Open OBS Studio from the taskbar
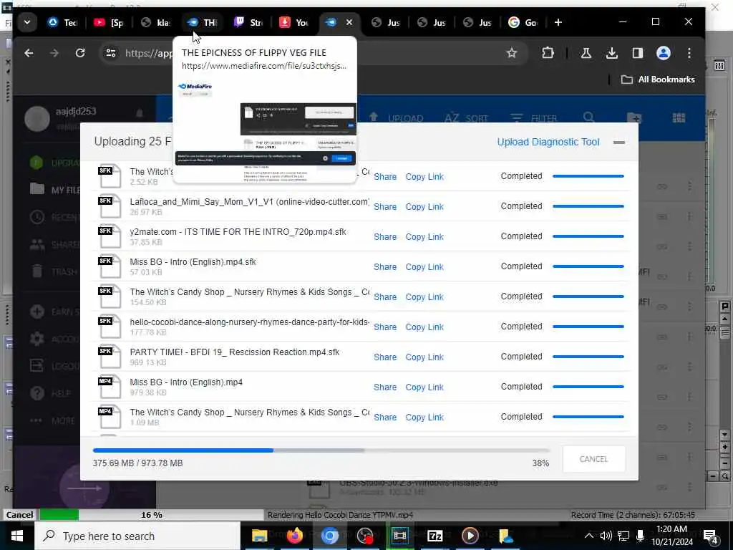The image size is (733, 550). click(364, 536)
